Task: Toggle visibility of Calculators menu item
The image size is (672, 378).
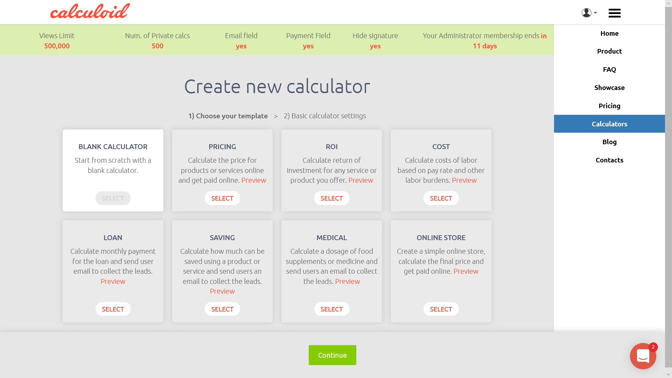Action: 610,124
